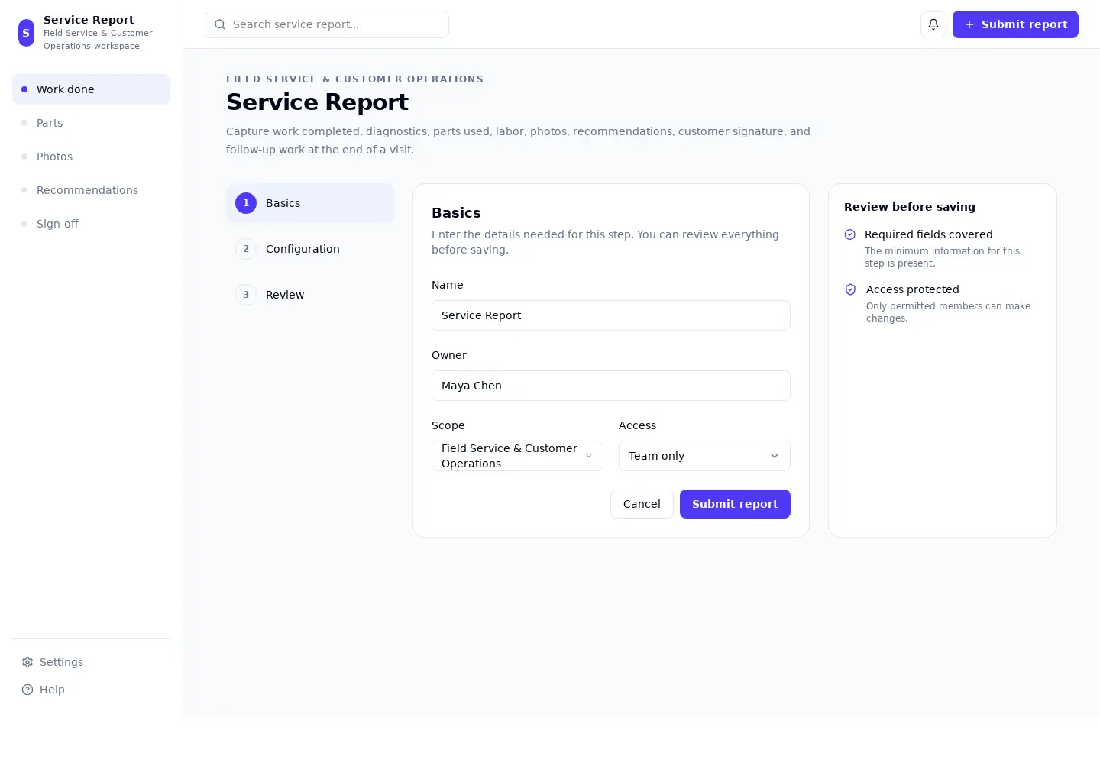Click the step 3 number badge
The width and height of the screenshot is (1100, 782).
tap(246, 295)
